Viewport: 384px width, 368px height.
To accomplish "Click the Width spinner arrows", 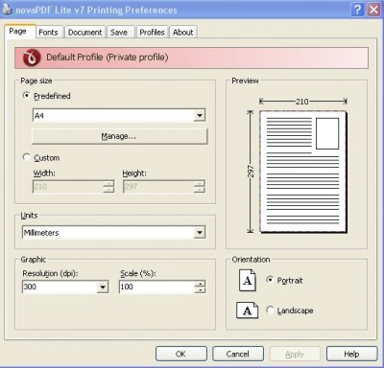I will pyautogui.click(x=108, y=187).
